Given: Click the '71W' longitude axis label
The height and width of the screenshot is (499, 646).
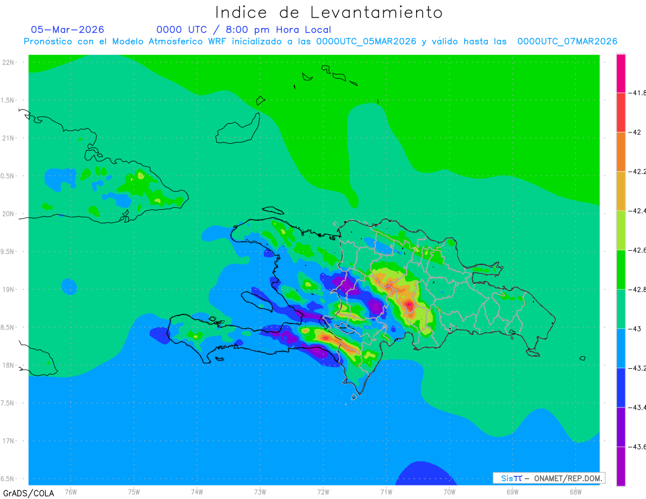Looking at the screenshot, I should pyautogui.click(x=386, y=491).
